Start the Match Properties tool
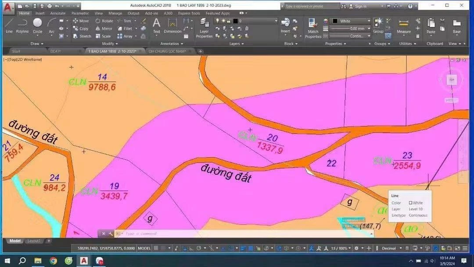This screenshot has height=267, width=474. pos(313,28)
